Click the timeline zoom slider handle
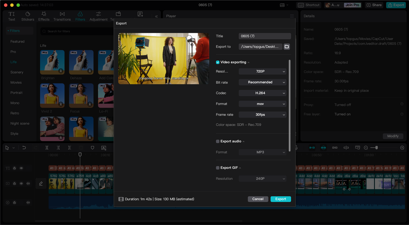409x225 pixels. tap(376, 148)
